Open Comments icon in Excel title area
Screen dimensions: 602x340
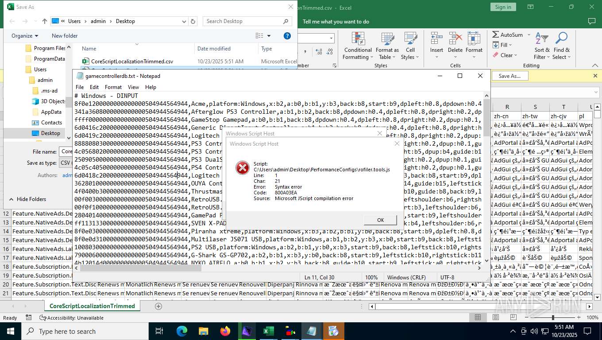tap(592, 21)
